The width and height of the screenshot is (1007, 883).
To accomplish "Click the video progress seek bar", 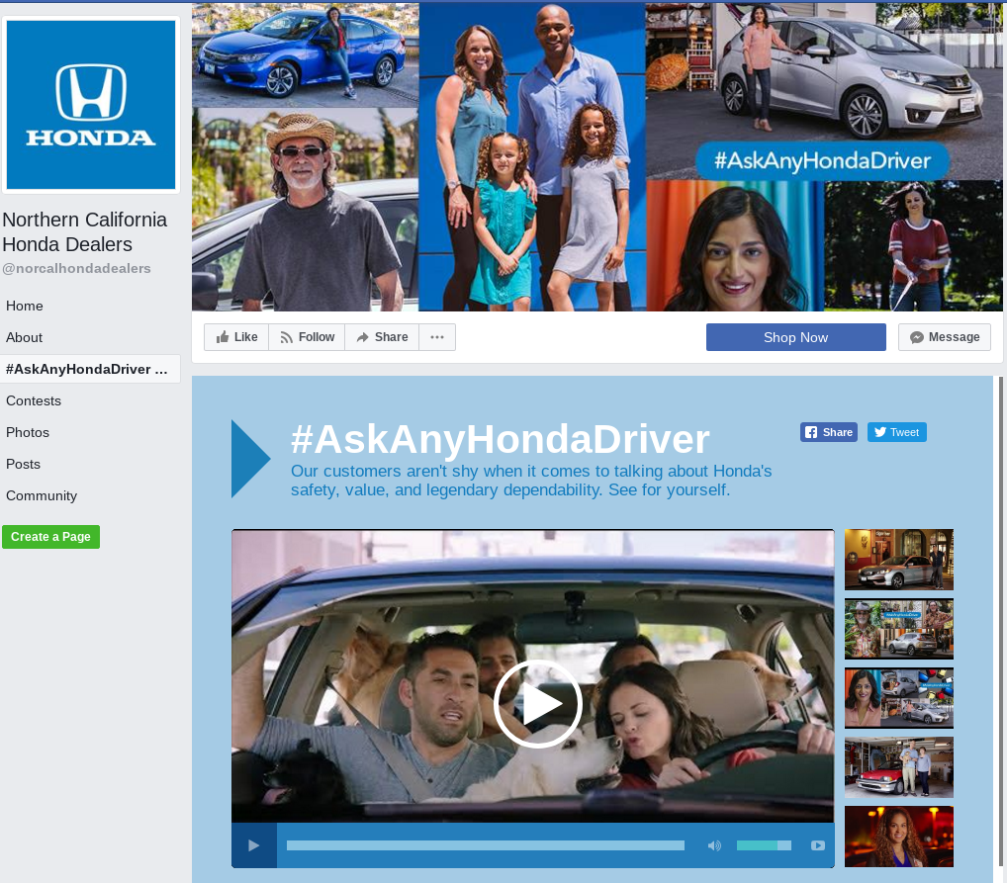I will point(485,845).
